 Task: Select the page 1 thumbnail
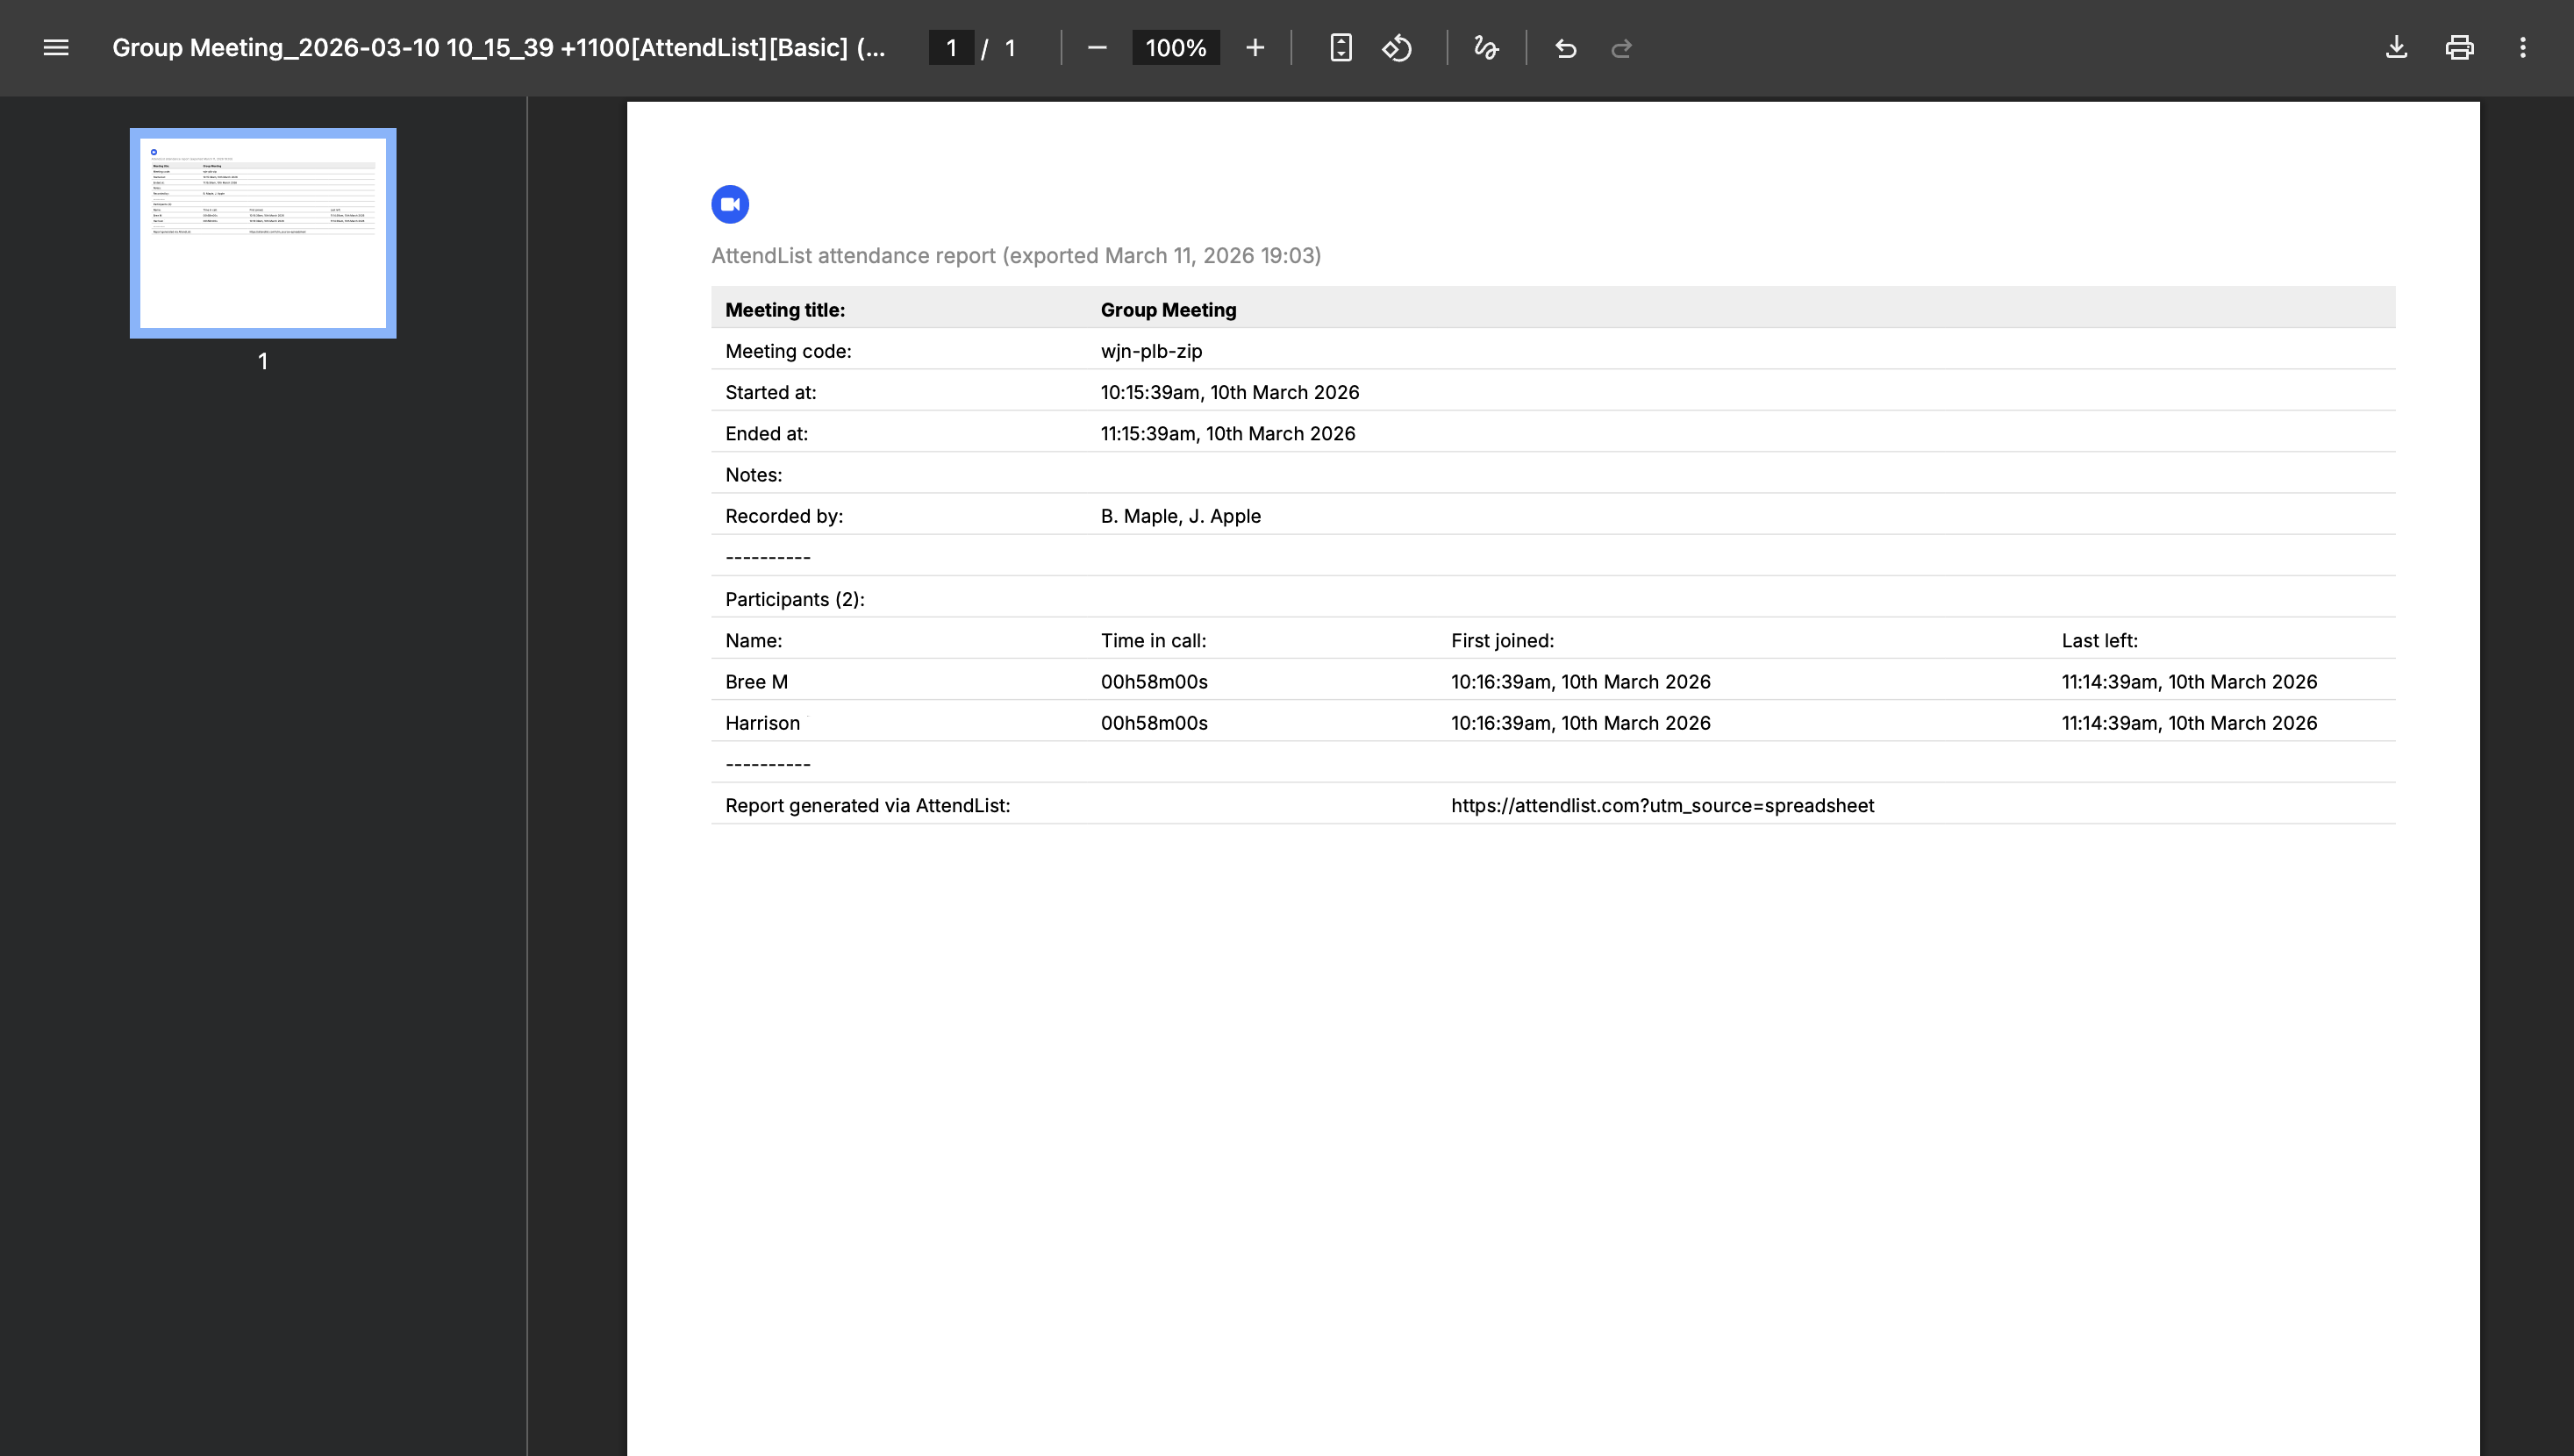click(262, 233)
